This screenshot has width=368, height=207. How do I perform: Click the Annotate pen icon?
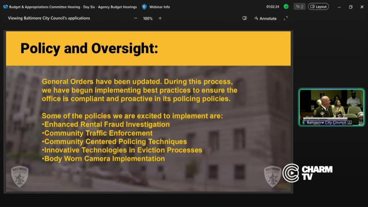(x=256, y=18)
